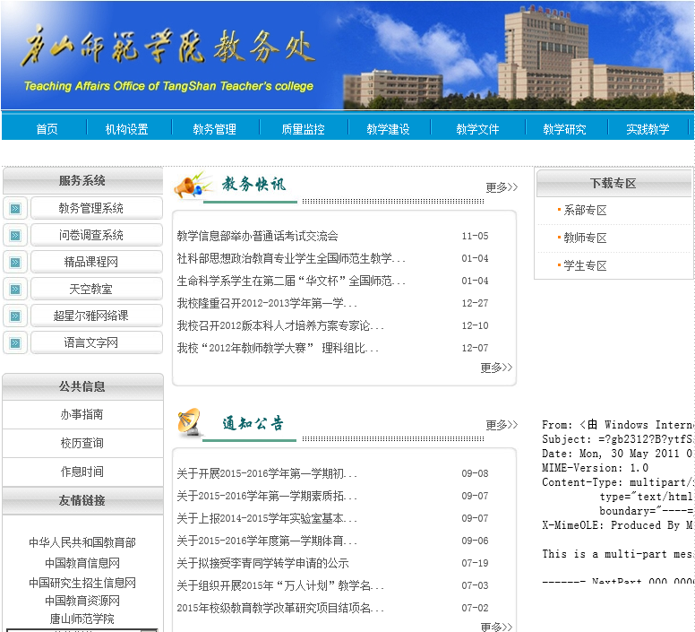Screen dimensions: 695x632
Task: Open 教师专区 in the download area
Action: pos(585,238)
